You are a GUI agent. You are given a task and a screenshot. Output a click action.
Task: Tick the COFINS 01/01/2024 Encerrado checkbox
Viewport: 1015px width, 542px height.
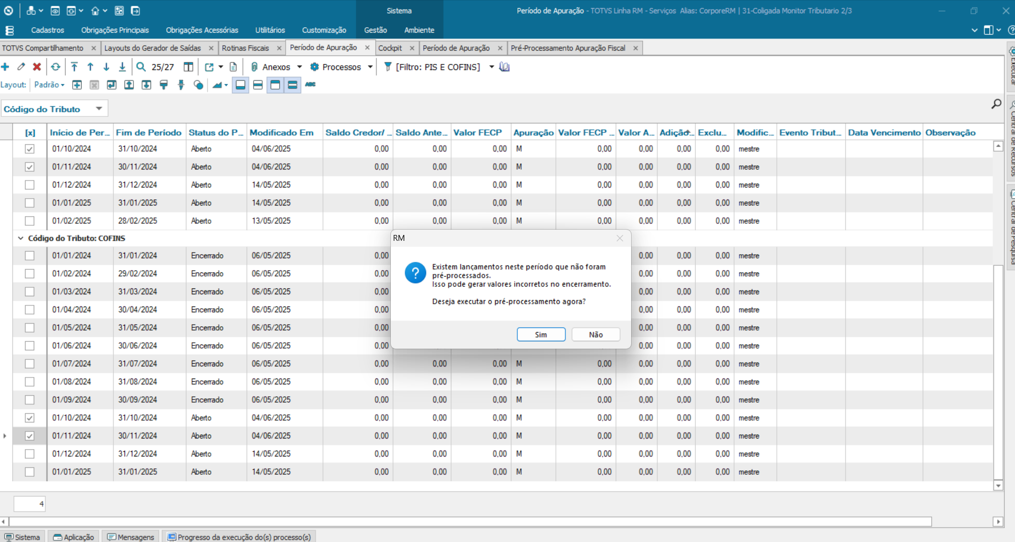pos(30,256)
